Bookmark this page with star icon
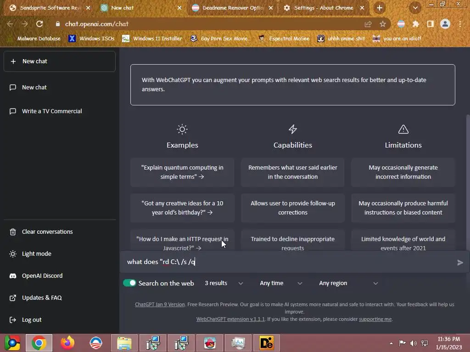The image size is (470, 352). [383, 24]
